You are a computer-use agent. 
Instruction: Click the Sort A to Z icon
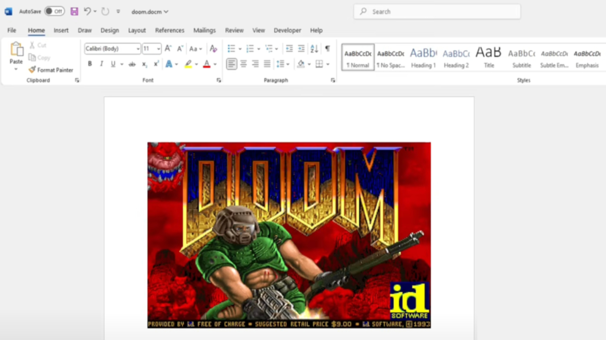pyautogui.click(x=314, y=49)
